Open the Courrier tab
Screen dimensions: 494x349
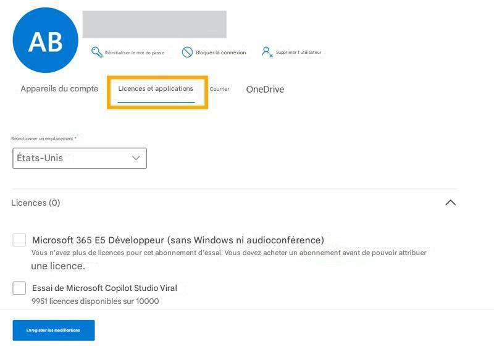(x=220, y=89)
